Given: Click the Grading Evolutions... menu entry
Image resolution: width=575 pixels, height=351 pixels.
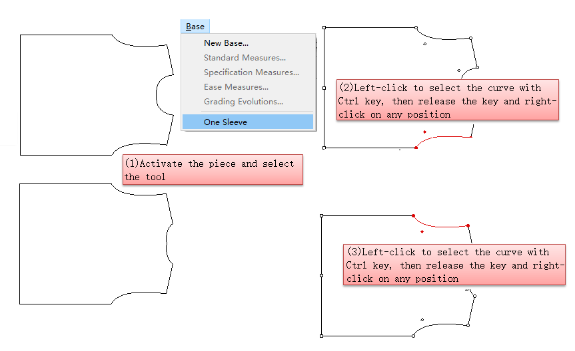Looking at the screenshot, I should [x=243, y=102].
